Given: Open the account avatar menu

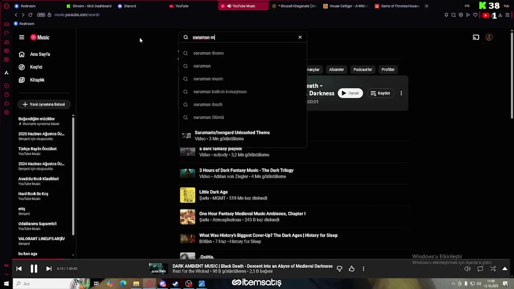Looking at the screenshot, I should point(489,37).
